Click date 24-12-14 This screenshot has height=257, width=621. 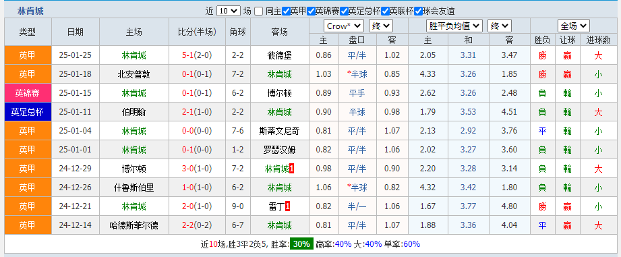(75, 226)
